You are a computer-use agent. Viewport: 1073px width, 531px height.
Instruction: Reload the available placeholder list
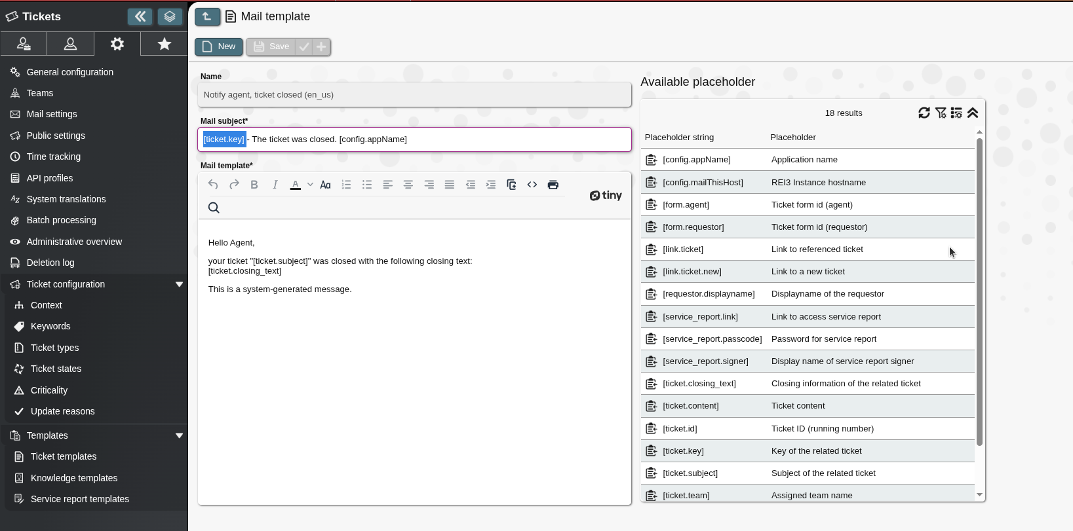tap(924, 113)
